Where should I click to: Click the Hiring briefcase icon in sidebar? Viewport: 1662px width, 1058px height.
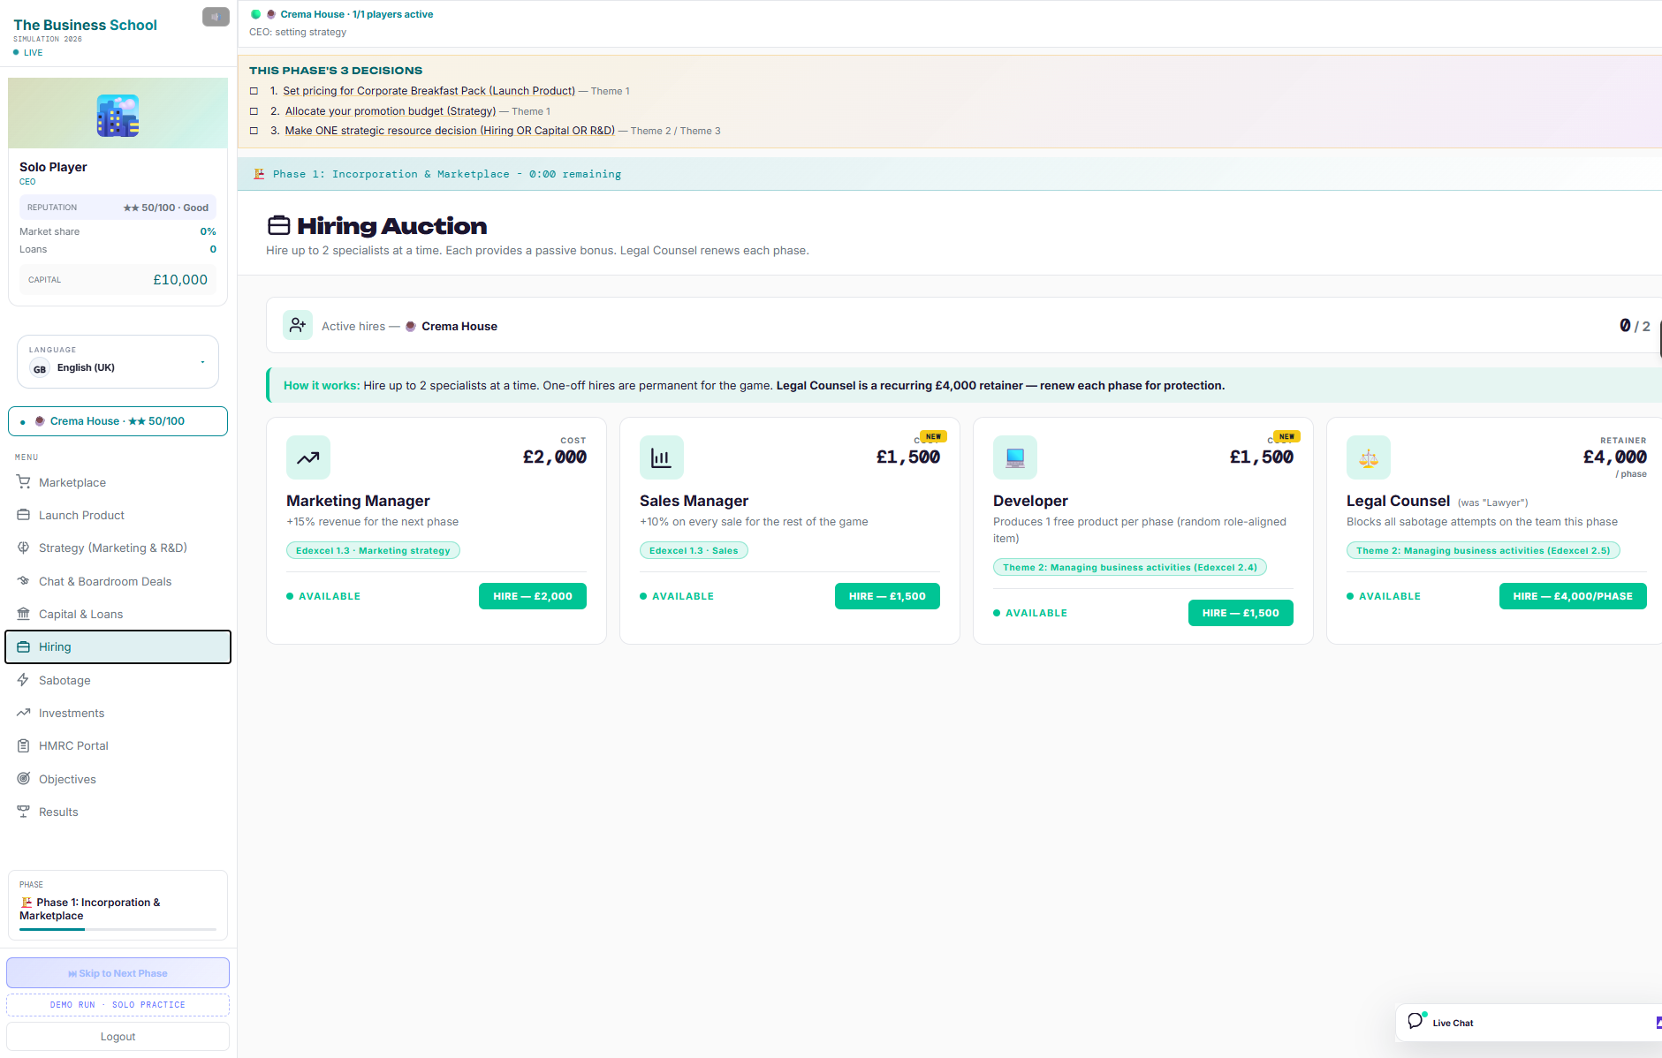24,646
